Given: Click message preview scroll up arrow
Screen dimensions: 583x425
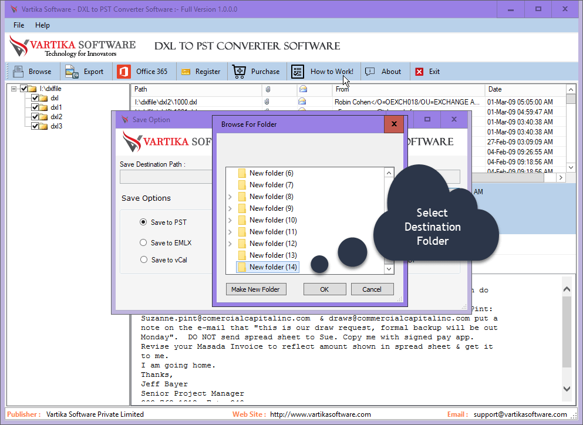Looking at the screenshot, I should pos(567,289).
